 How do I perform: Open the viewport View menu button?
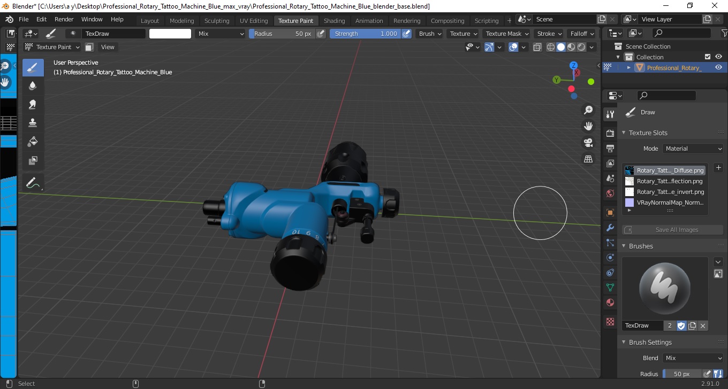108,47
